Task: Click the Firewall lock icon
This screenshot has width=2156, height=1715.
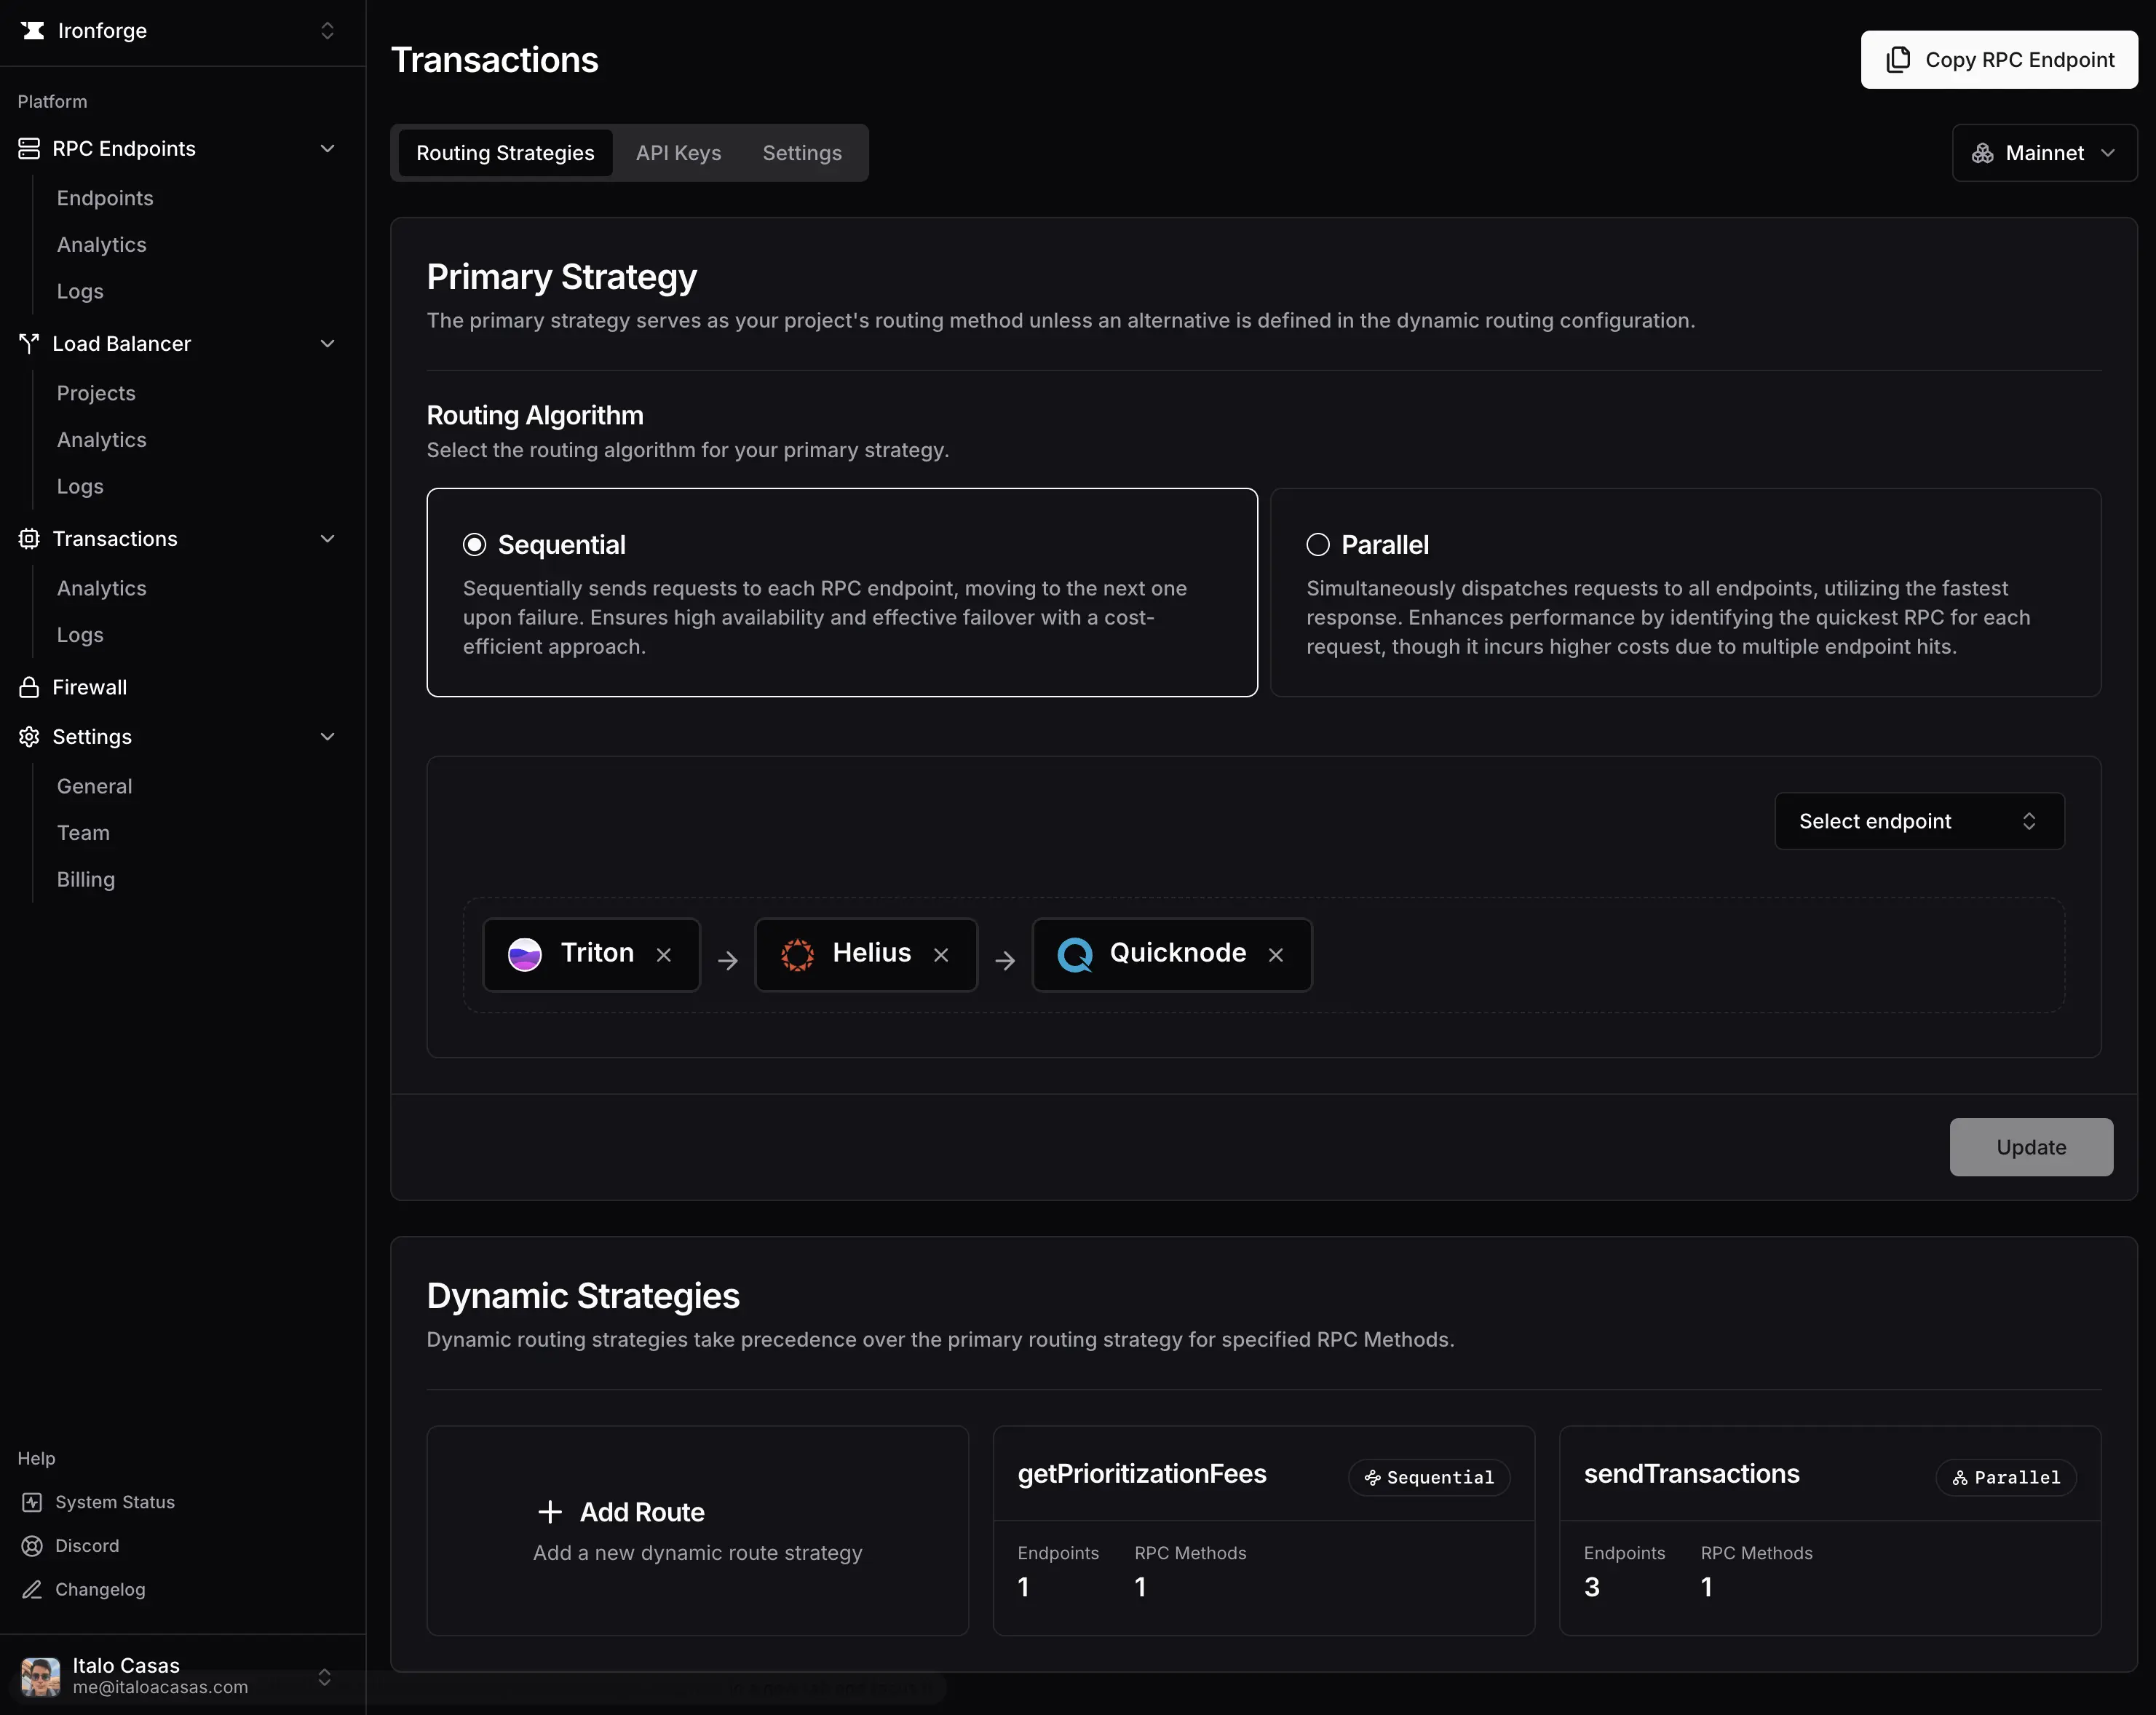Action: tap(29, 687)
